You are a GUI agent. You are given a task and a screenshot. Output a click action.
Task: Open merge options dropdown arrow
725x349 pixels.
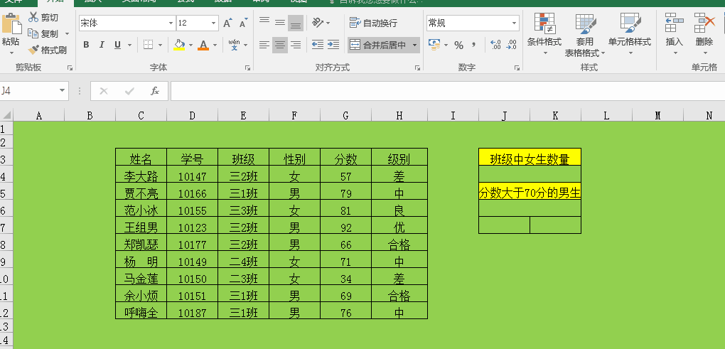[x=414, y=45]
